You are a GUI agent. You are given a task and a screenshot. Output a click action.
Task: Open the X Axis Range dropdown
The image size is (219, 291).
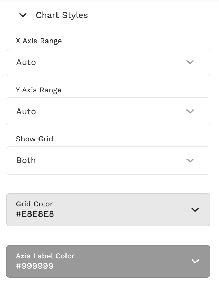coord(108,62)
